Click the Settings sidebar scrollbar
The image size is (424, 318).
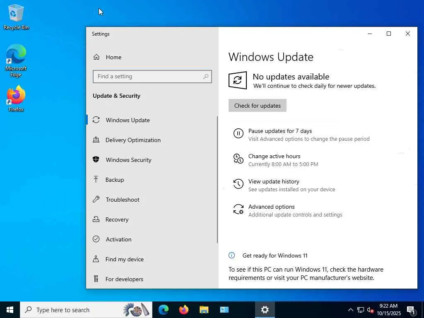(217, 180)
